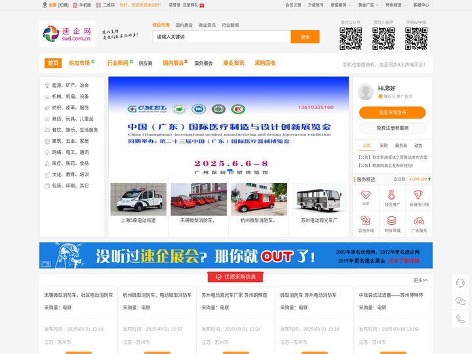Go to 首页 in main navigation

click(53, 63)
